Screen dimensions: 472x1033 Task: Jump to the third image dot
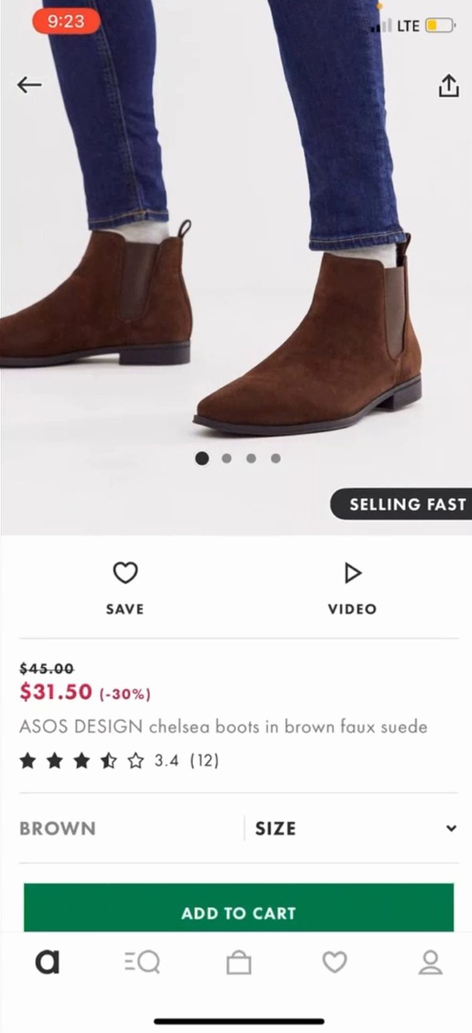click(251, 459)
